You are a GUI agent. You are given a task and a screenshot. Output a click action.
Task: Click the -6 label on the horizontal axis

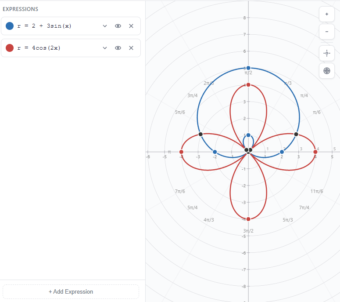click(x=148, y=157)
